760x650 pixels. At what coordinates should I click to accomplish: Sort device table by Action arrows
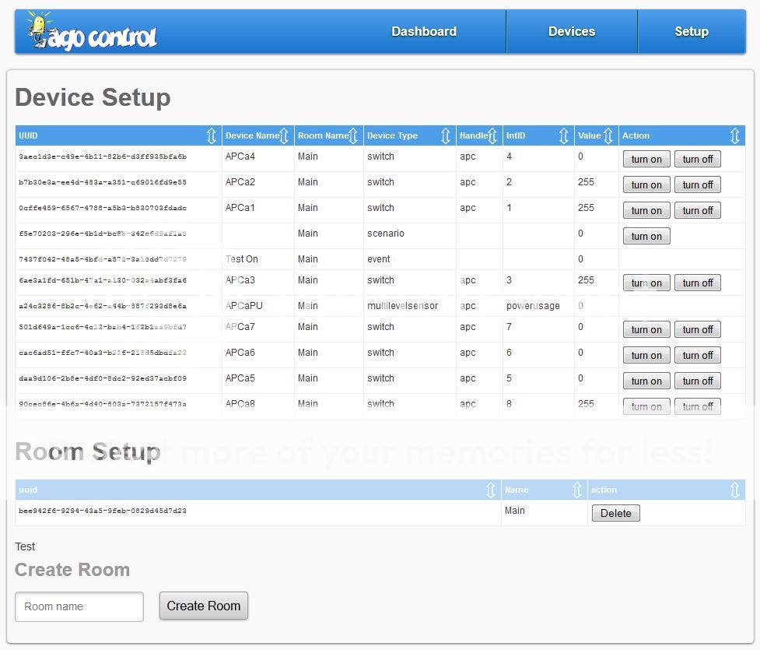click(x=734, y=136)
